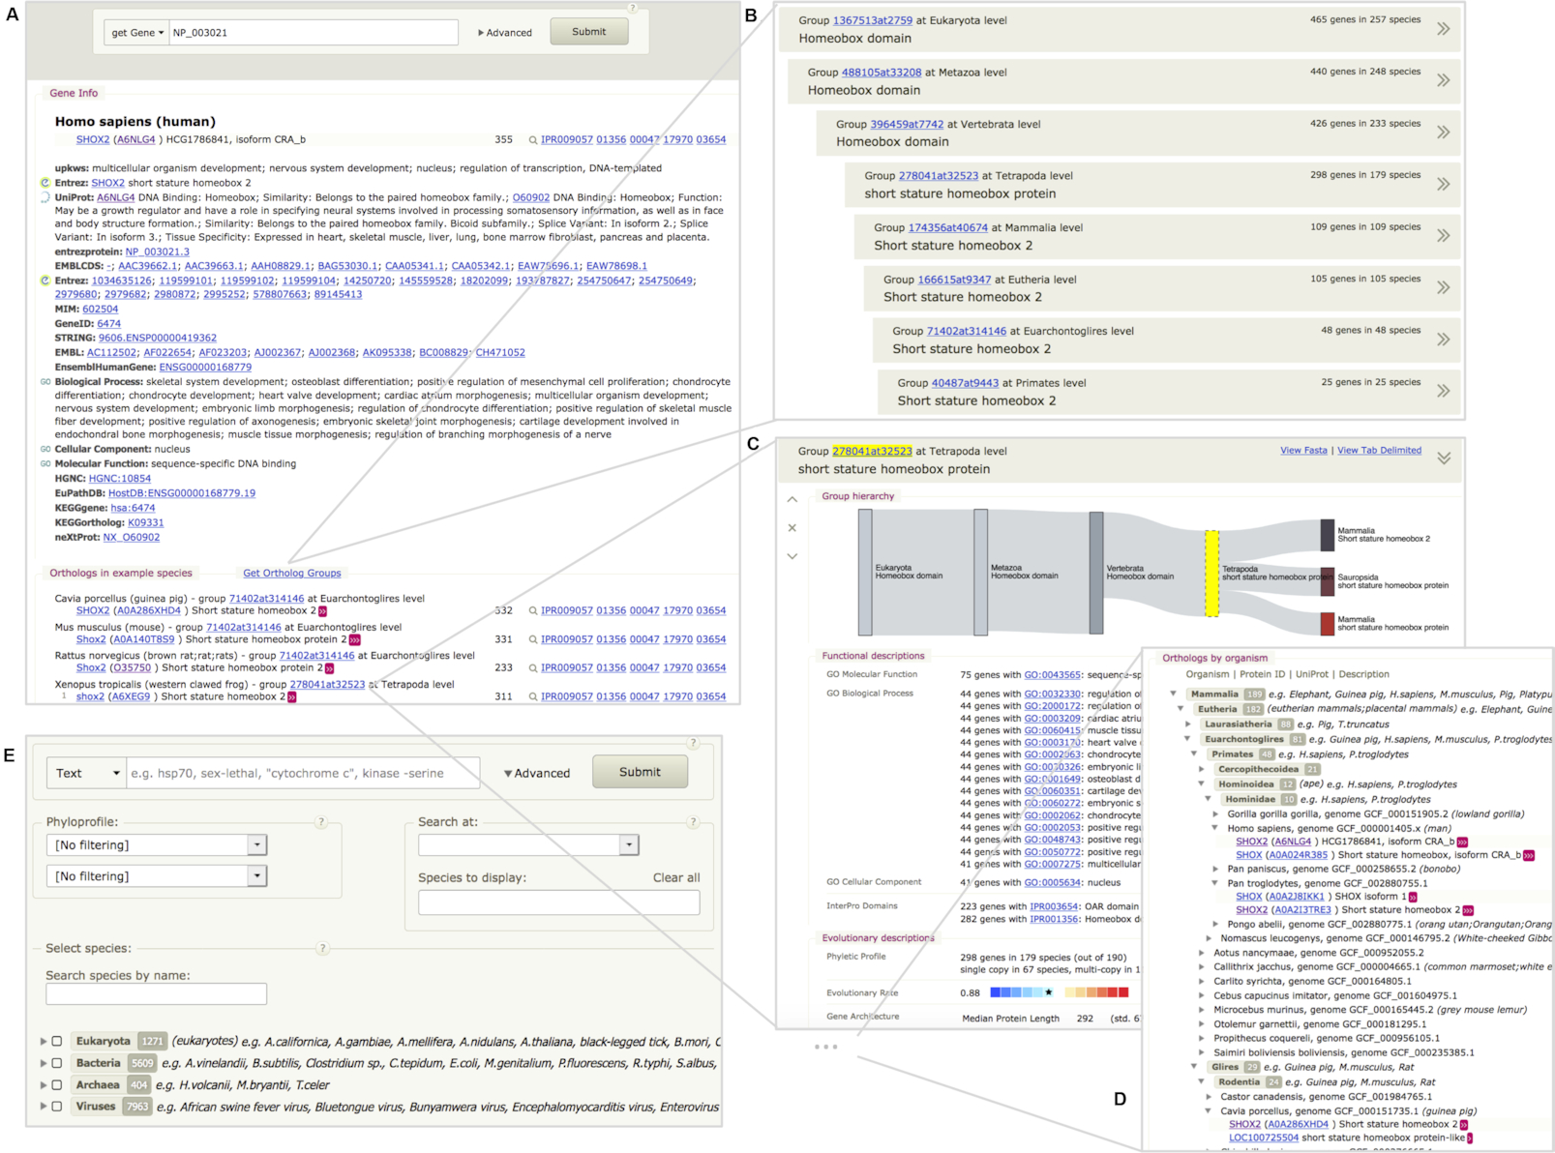Click the green refresh icon beside Entrez SHOX2
The width and height of the screenshot is (1555, 1153).
click(45, 183)
